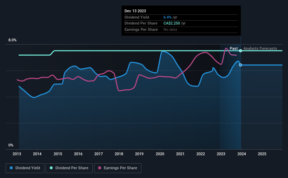Click the 6.4% dividend yield value
Screen dimensions: 288x178
pos(167,17)
